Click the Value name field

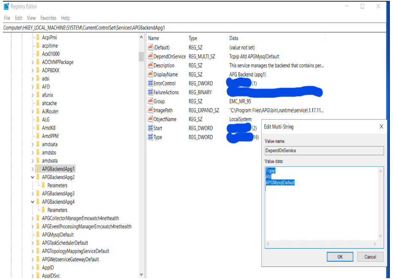tap(324, 151)
